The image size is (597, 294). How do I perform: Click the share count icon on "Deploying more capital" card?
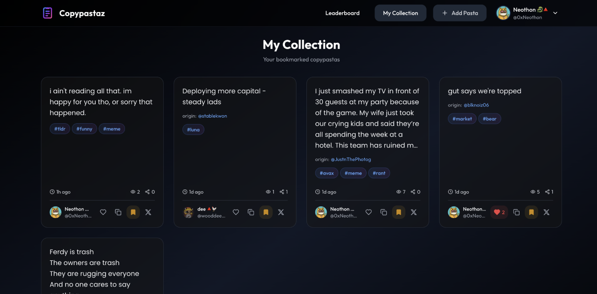coord(282,192)
